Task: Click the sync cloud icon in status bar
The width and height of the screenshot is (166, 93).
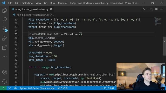Action: (15, 88)
